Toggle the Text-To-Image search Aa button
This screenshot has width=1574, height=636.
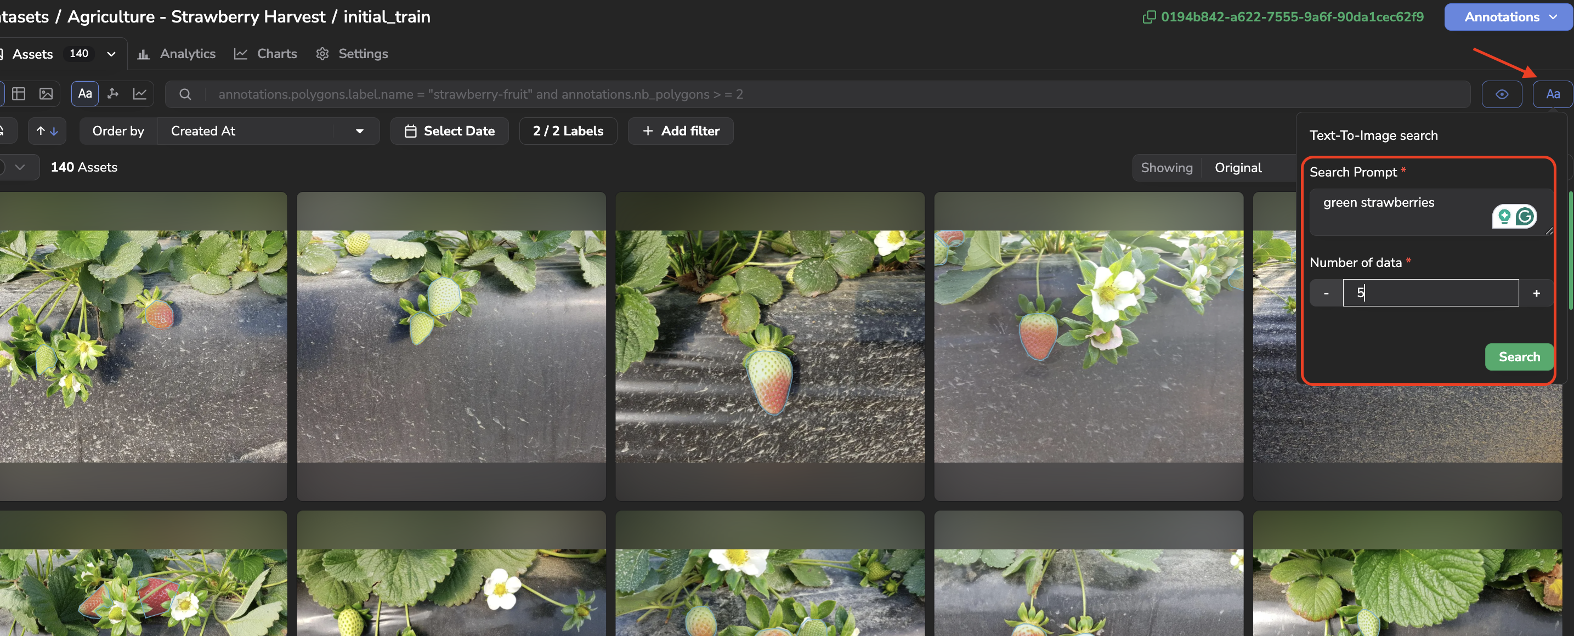[x=1553, y=94]
